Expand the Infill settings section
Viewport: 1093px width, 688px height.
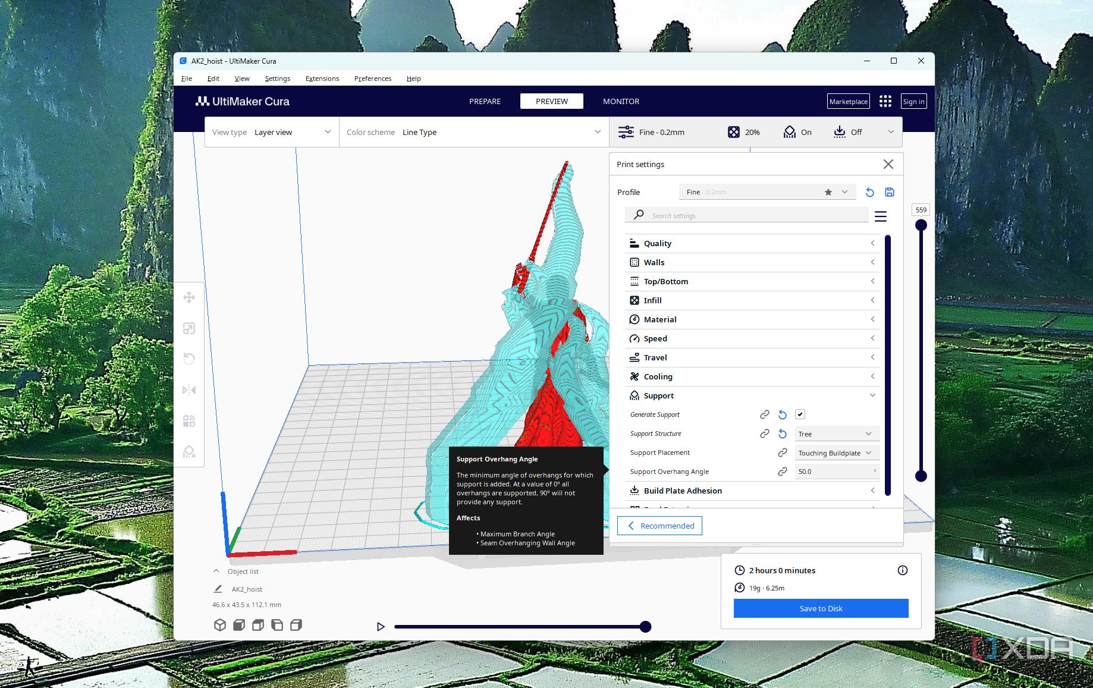tap(752, 300)
